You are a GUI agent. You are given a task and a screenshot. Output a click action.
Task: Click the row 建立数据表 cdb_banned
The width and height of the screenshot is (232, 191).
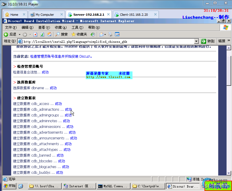(38, 155)
